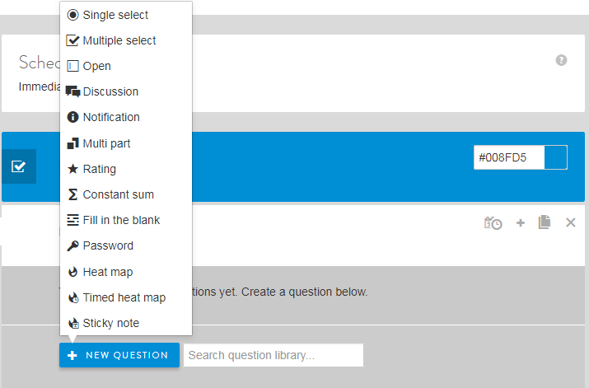This screenshot has height=388, width=589.
Task: Click the Password key icon
Action: coord(72,245)
